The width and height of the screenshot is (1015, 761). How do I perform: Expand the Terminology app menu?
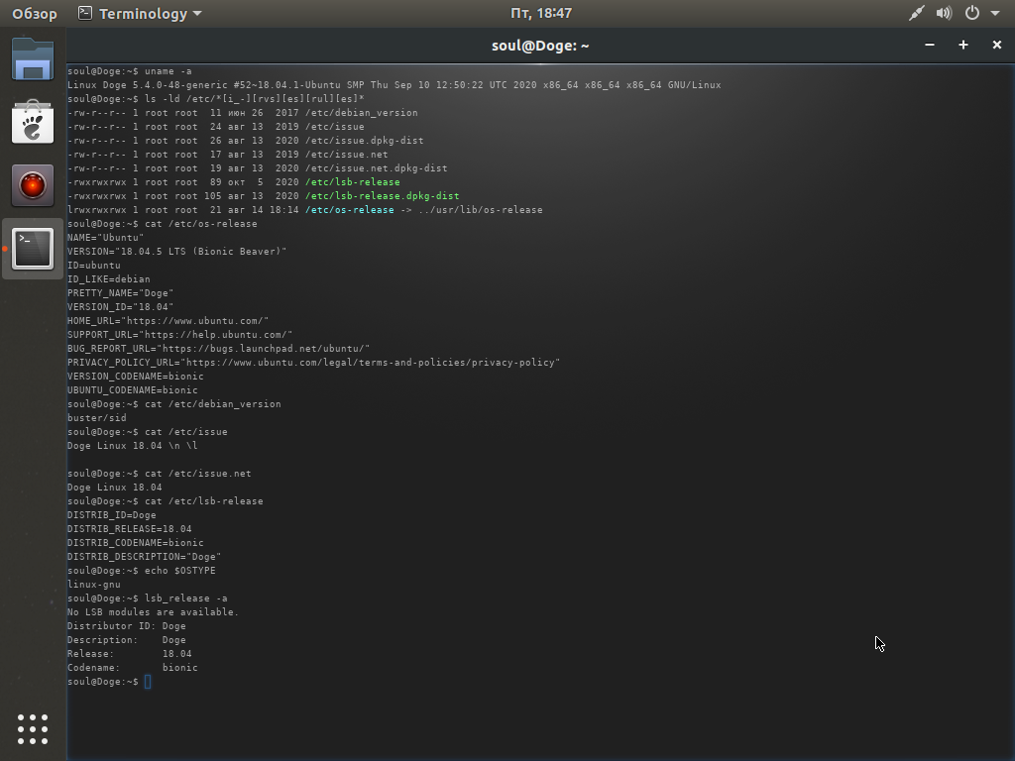140,14
